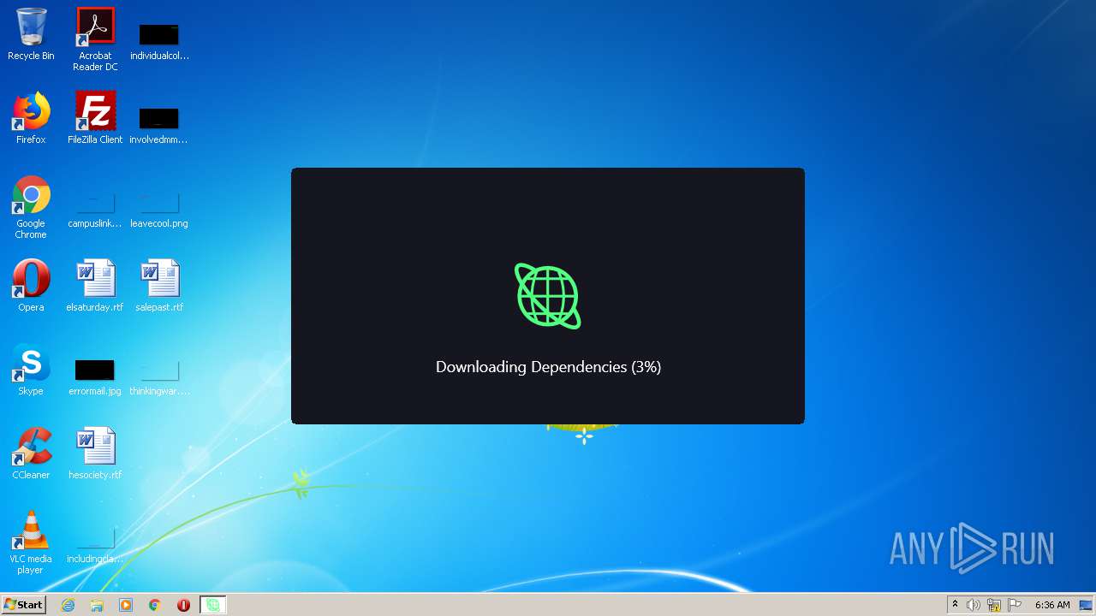Select the includingda... file icon
This screenshot has width=1096, height=616.
tap(95, 544)
